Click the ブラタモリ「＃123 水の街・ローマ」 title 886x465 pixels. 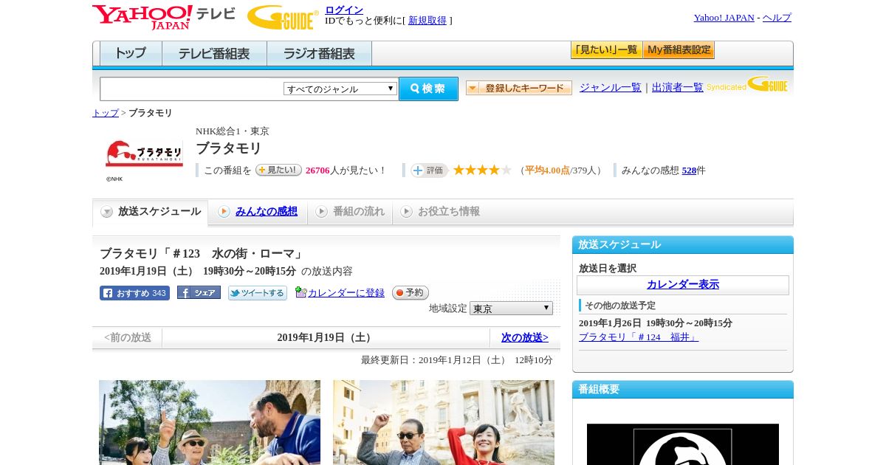tap(202, 253)
